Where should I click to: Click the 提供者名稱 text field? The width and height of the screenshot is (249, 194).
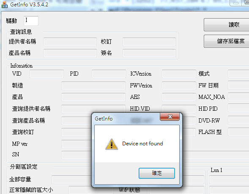tap(70, 41)
